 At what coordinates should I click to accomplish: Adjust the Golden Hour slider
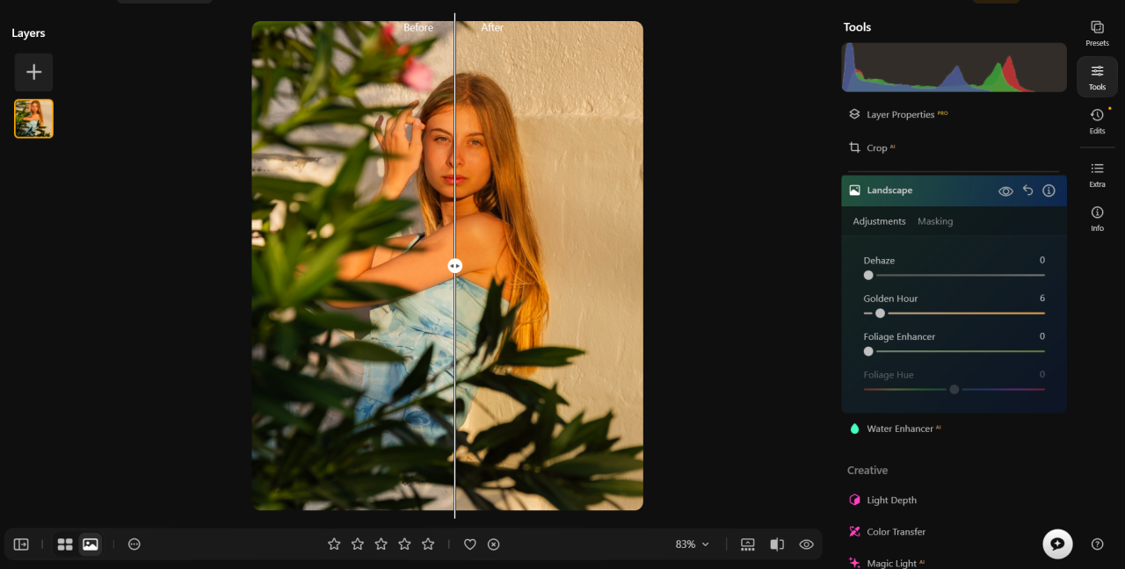(x=954, y=313)
